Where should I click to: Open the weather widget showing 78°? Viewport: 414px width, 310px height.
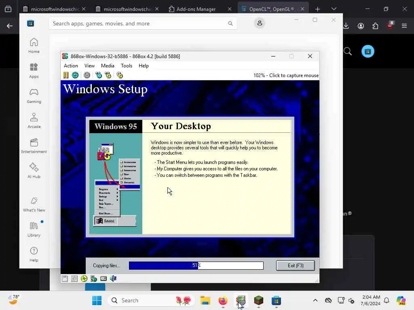(x=13, y=300)
